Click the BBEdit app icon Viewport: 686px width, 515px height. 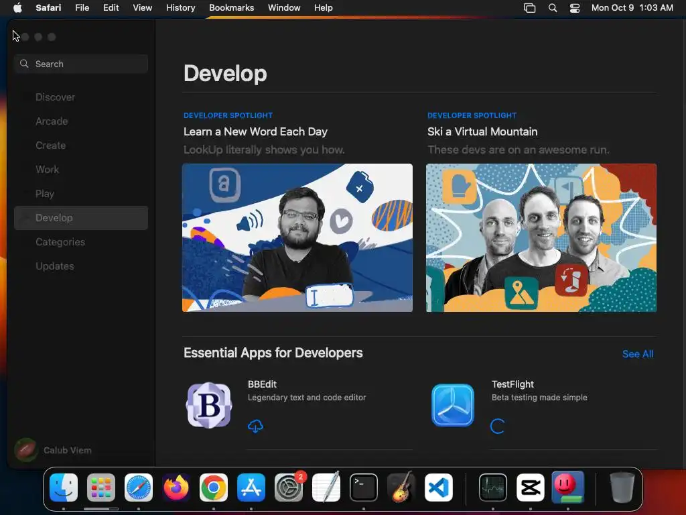209,405
